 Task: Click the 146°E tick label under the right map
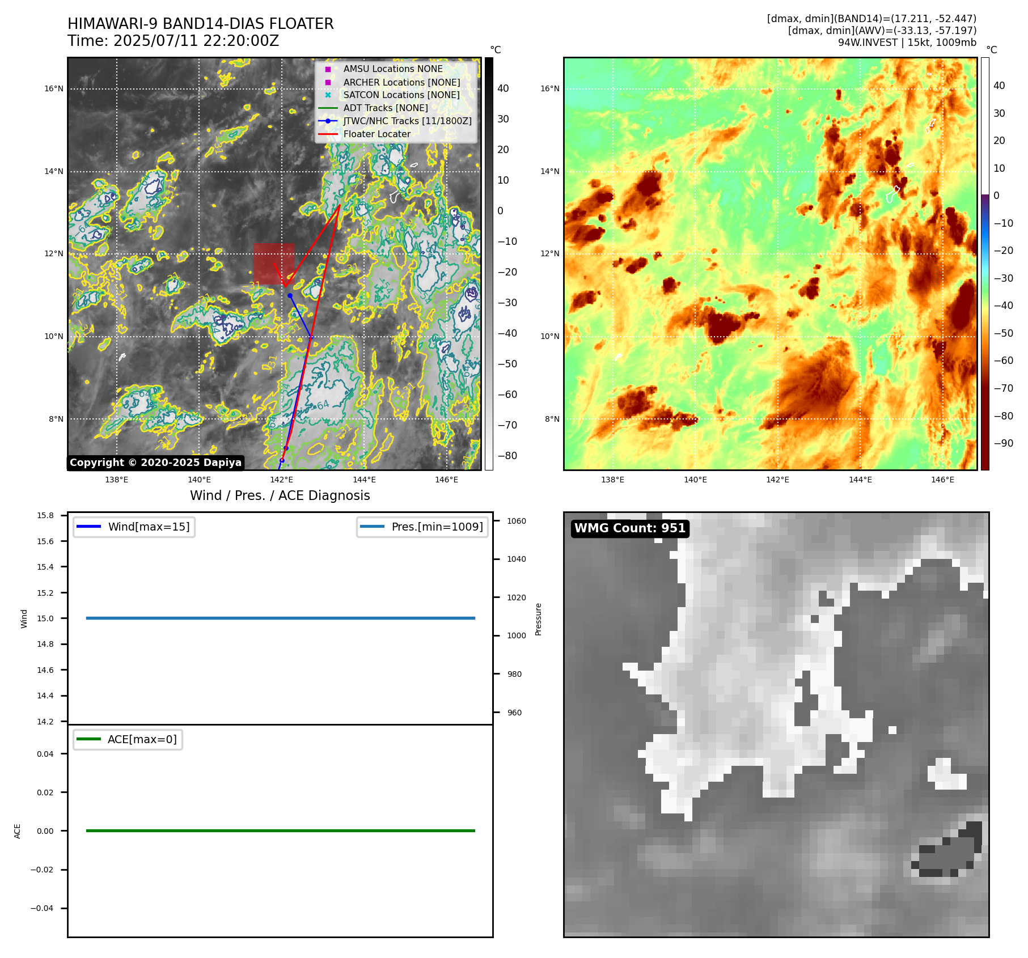click(x=943, y=480)
